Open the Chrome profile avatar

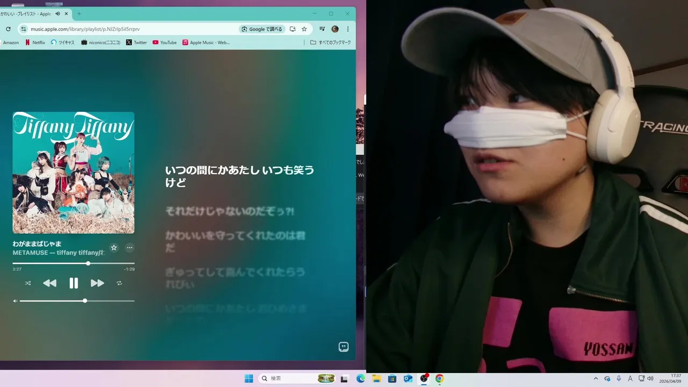[x=335, y=29]
